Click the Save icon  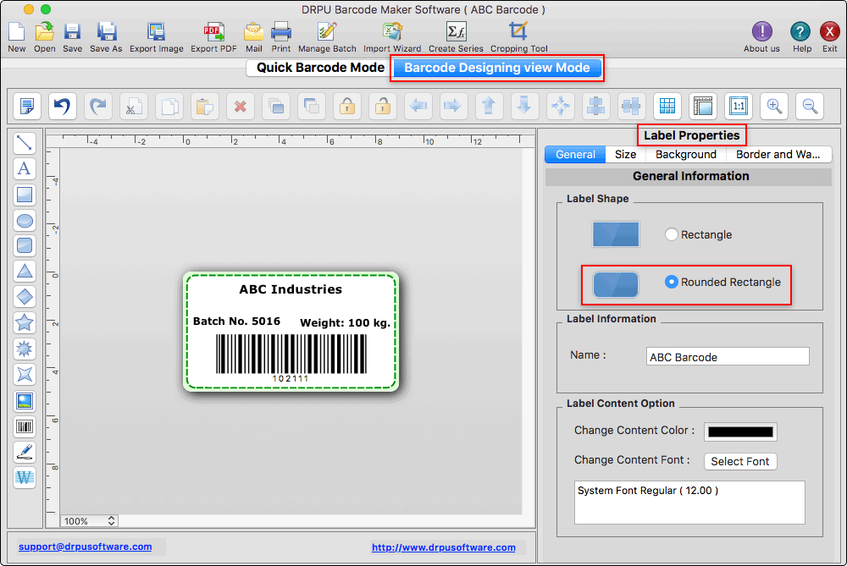point(72,36)
